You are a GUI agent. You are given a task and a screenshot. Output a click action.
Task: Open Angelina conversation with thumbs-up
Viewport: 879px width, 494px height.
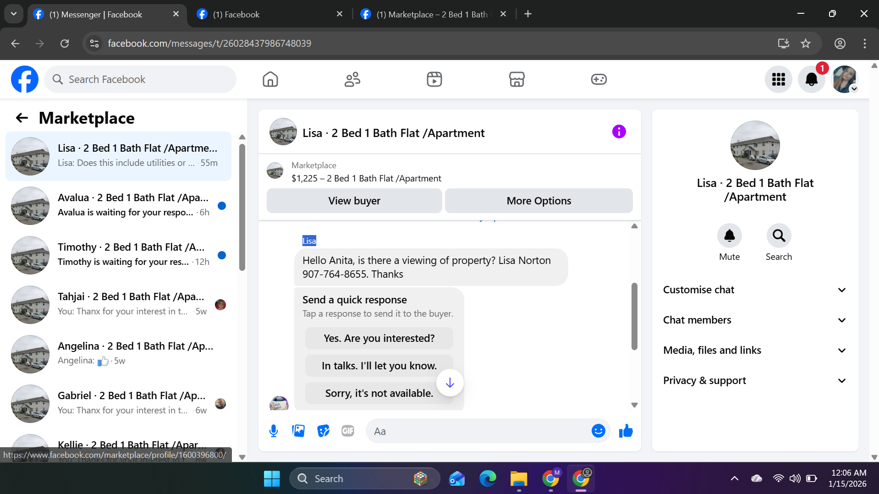(118, 354)
